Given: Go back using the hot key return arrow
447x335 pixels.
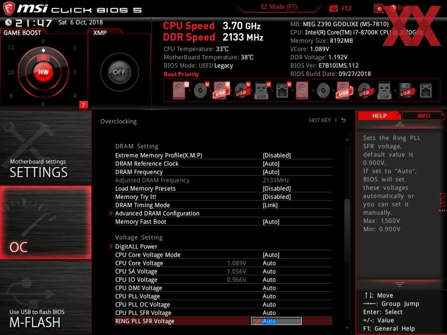Looking at the screenshot, I should pos(343,120).
